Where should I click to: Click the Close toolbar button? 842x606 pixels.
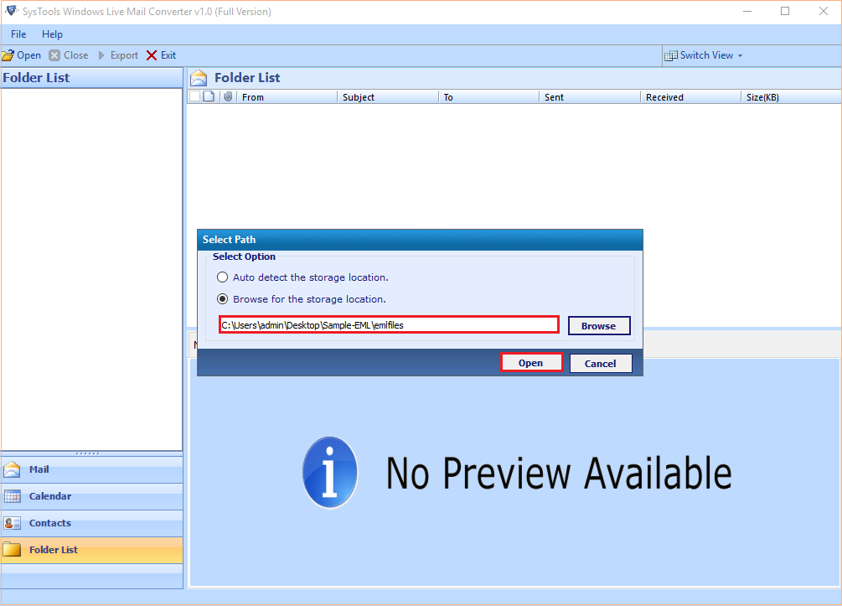point(68,55)
